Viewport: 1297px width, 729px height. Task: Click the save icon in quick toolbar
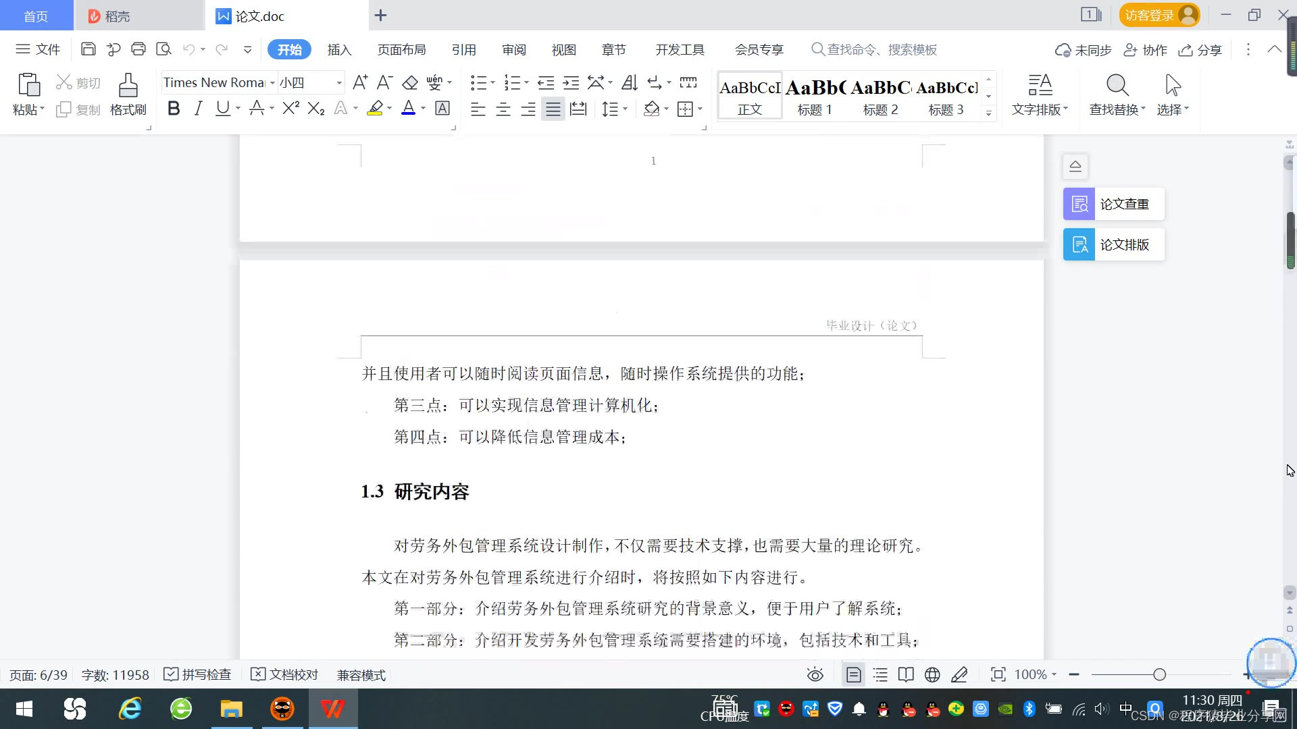coord(88,49)
